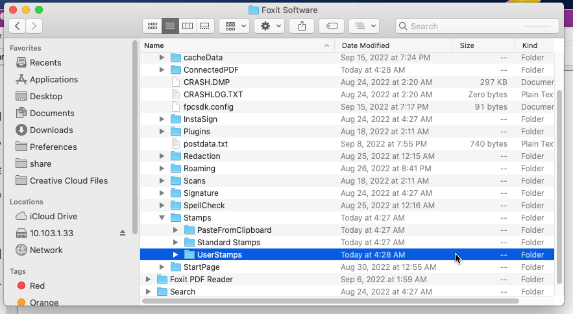Expand the PasteFromClipboard folder

[175, 230]
